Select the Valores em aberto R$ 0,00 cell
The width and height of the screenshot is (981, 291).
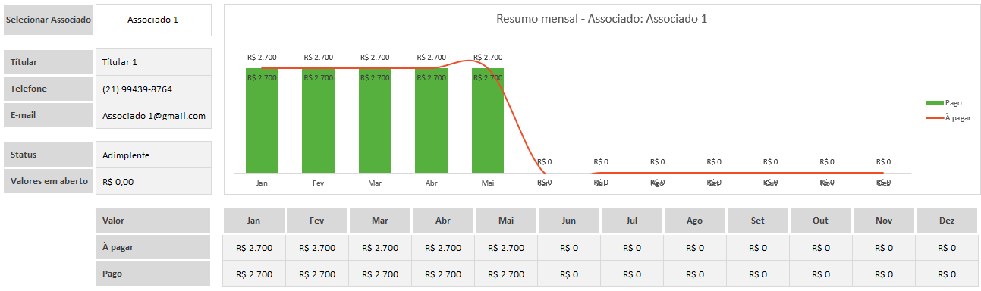coord(153,181)
